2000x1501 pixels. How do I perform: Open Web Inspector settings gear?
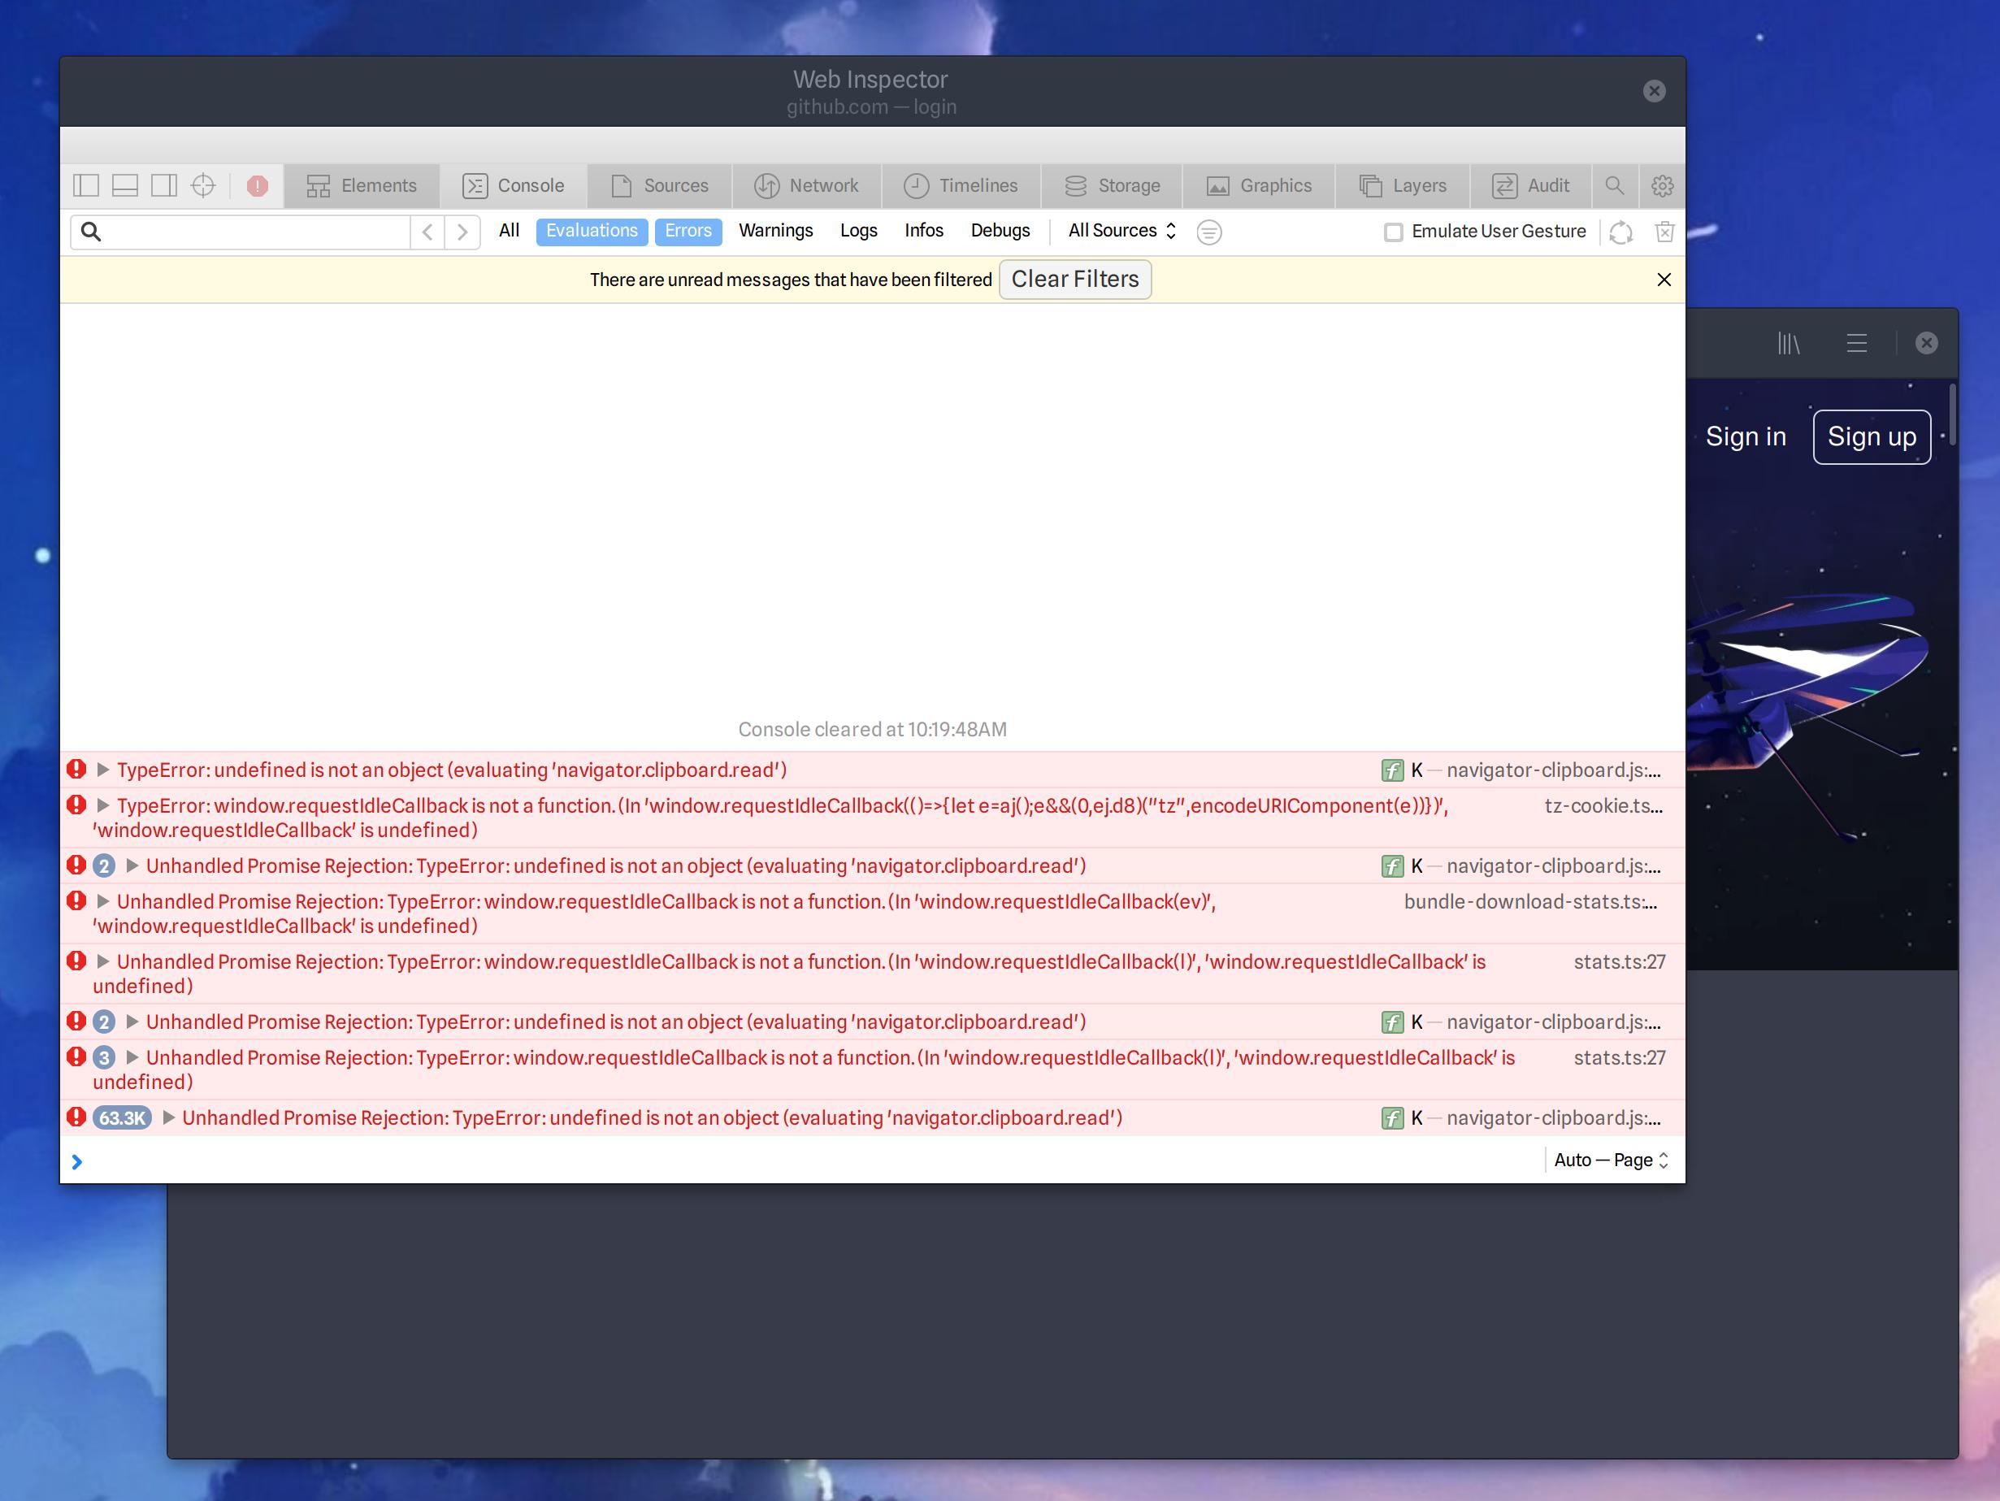[1662, 185]
